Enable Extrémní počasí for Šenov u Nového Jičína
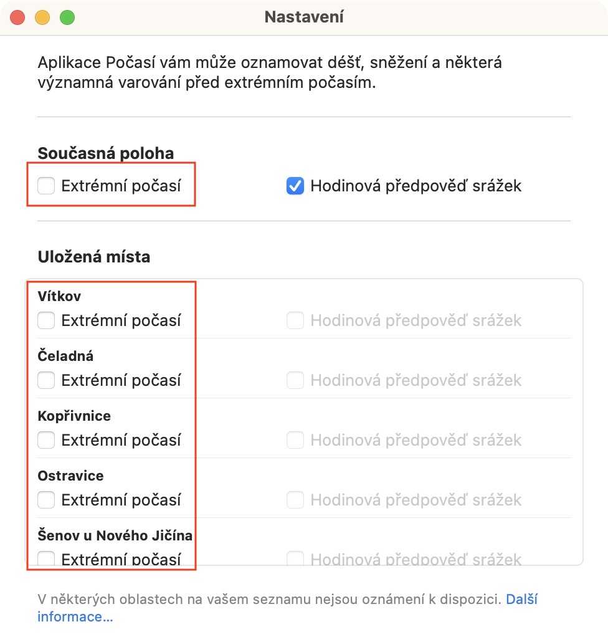Image resolution: width=608 pixels, height=642 pixels. coord(46,558)
